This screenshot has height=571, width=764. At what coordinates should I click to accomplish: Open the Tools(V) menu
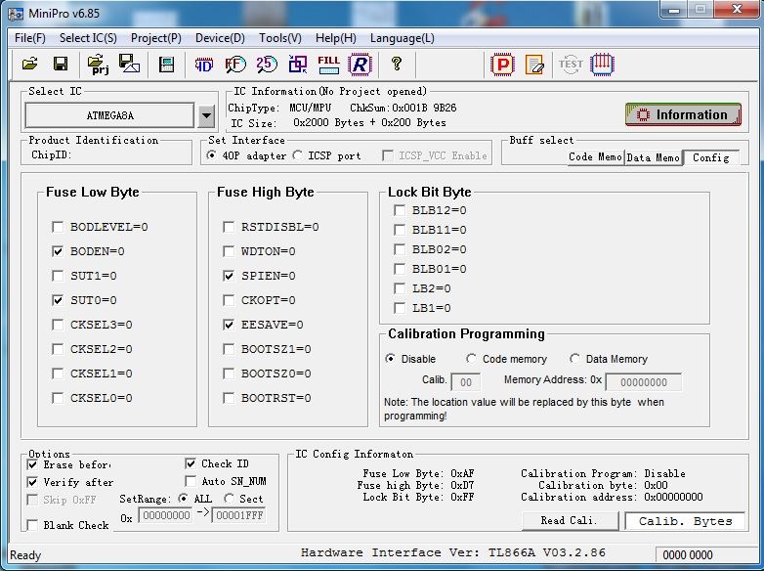click(280, 38)
